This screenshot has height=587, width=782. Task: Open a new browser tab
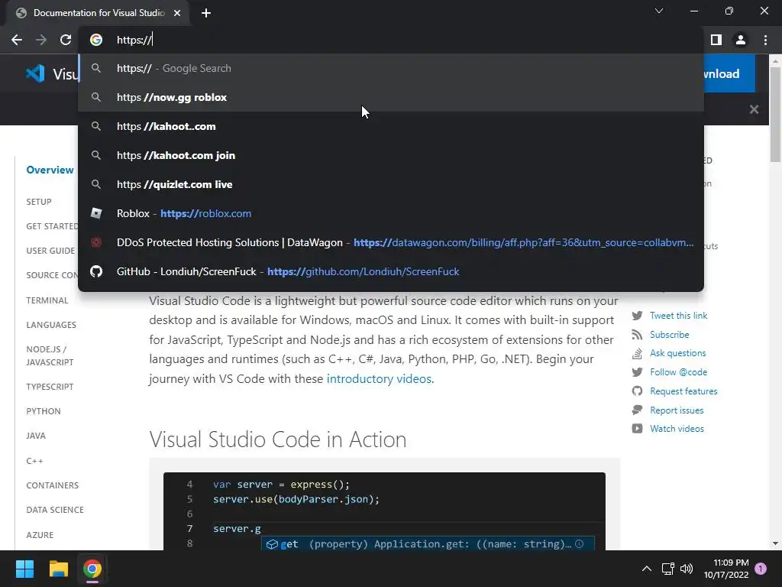(x=206, y=13)
